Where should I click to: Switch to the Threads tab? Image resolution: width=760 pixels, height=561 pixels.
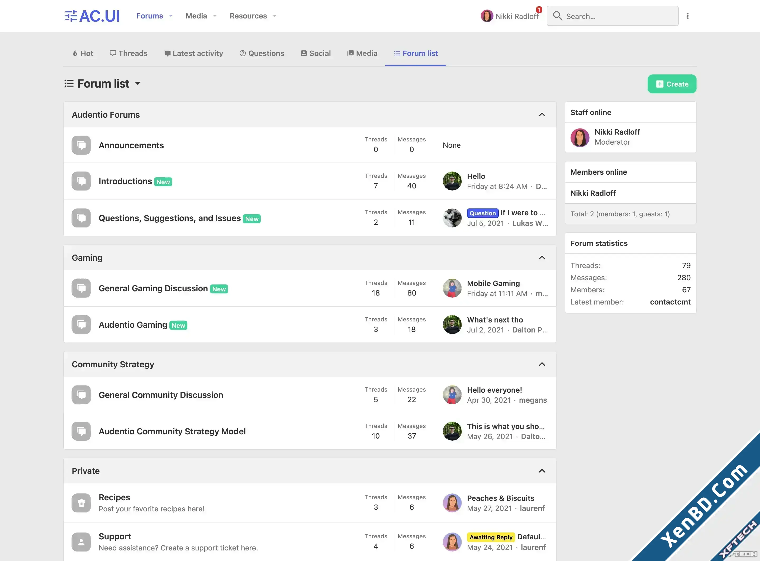(128, 53)
